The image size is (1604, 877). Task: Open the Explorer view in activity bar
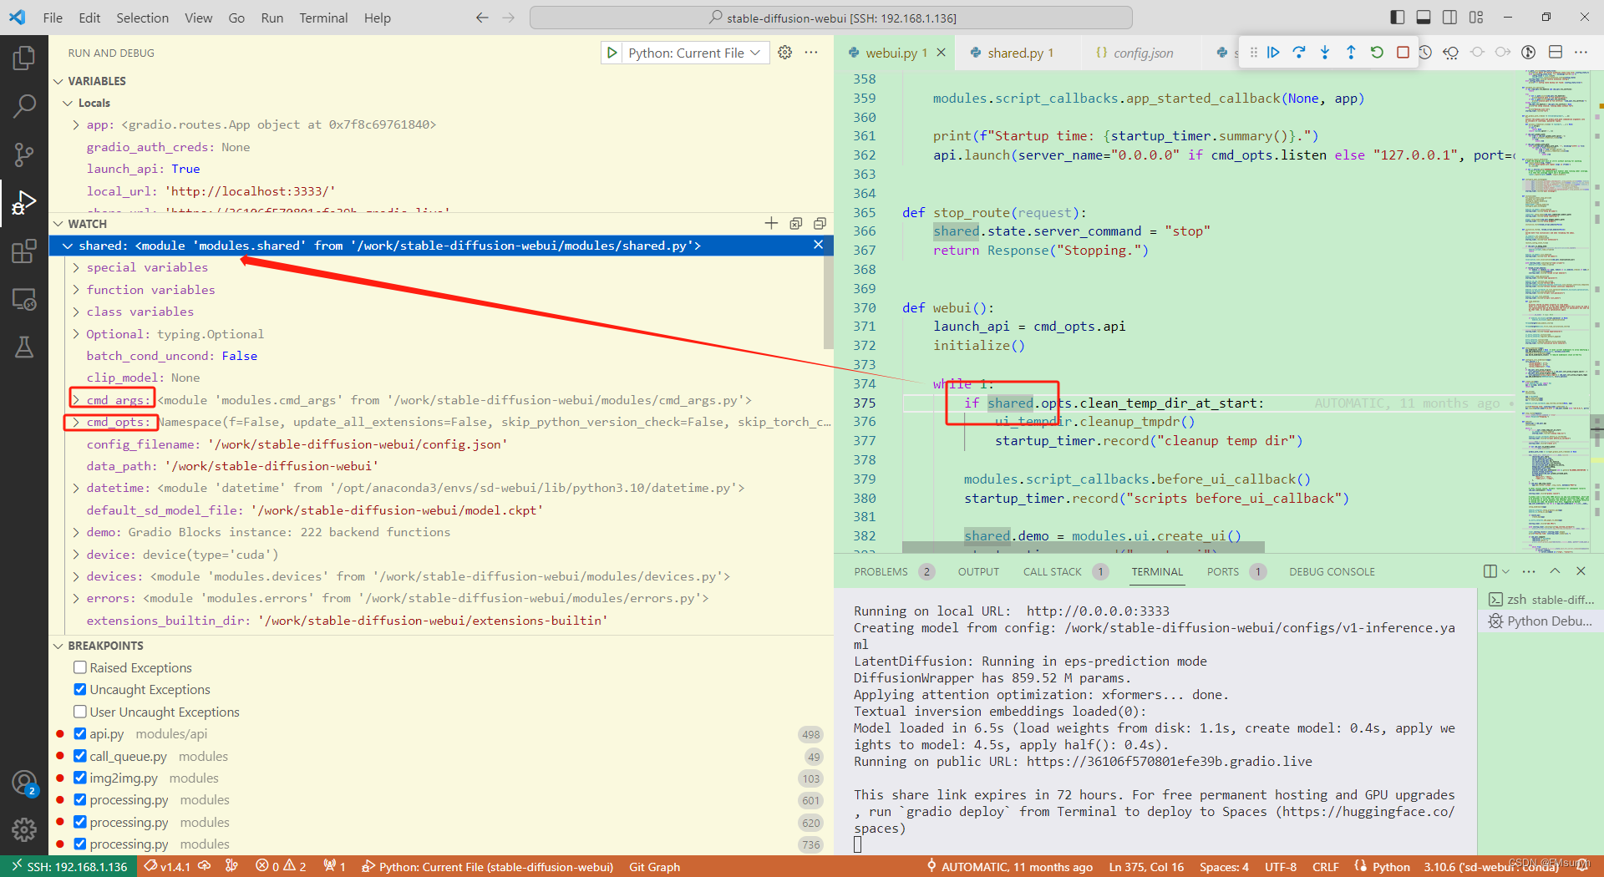pos(24,58)
